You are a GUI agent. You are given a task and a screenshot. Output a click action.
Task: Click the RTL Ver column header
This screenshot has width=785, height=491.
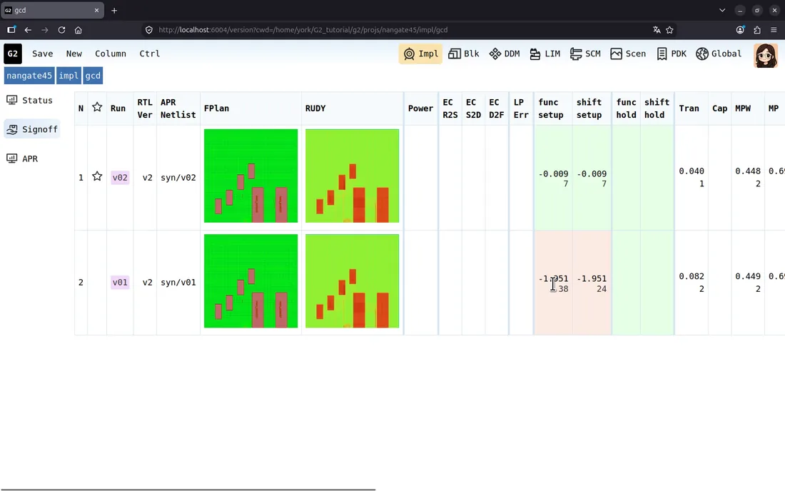(145, 108)
